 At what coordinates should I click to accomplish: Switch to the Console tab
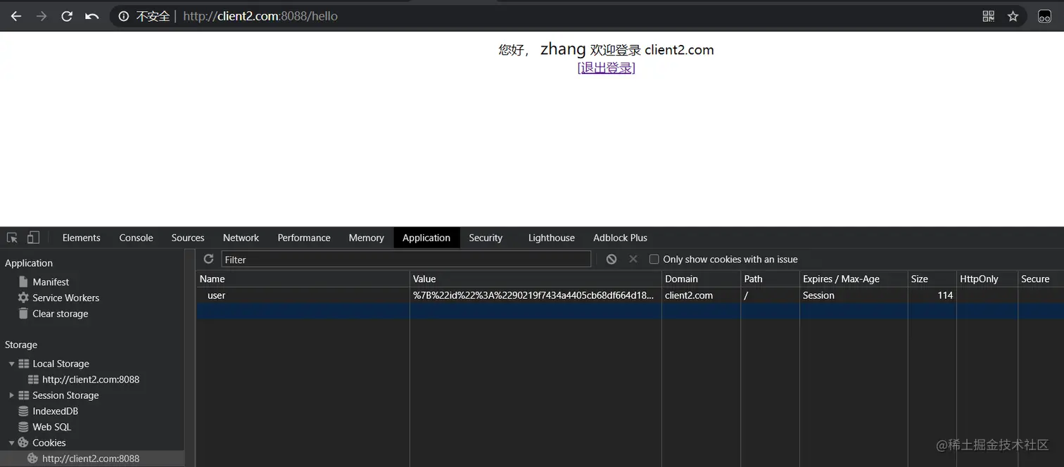click(136, 238)
